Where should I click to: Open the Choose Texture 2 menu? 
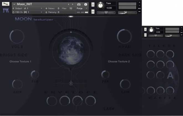(119, 61)
